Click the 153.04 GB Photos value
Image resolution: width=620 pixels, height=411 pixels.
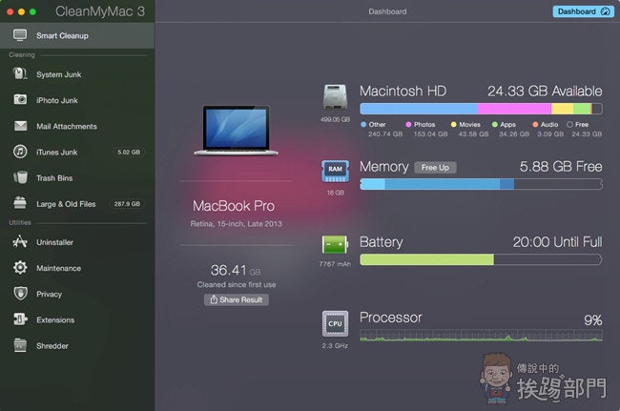point(430,134)
